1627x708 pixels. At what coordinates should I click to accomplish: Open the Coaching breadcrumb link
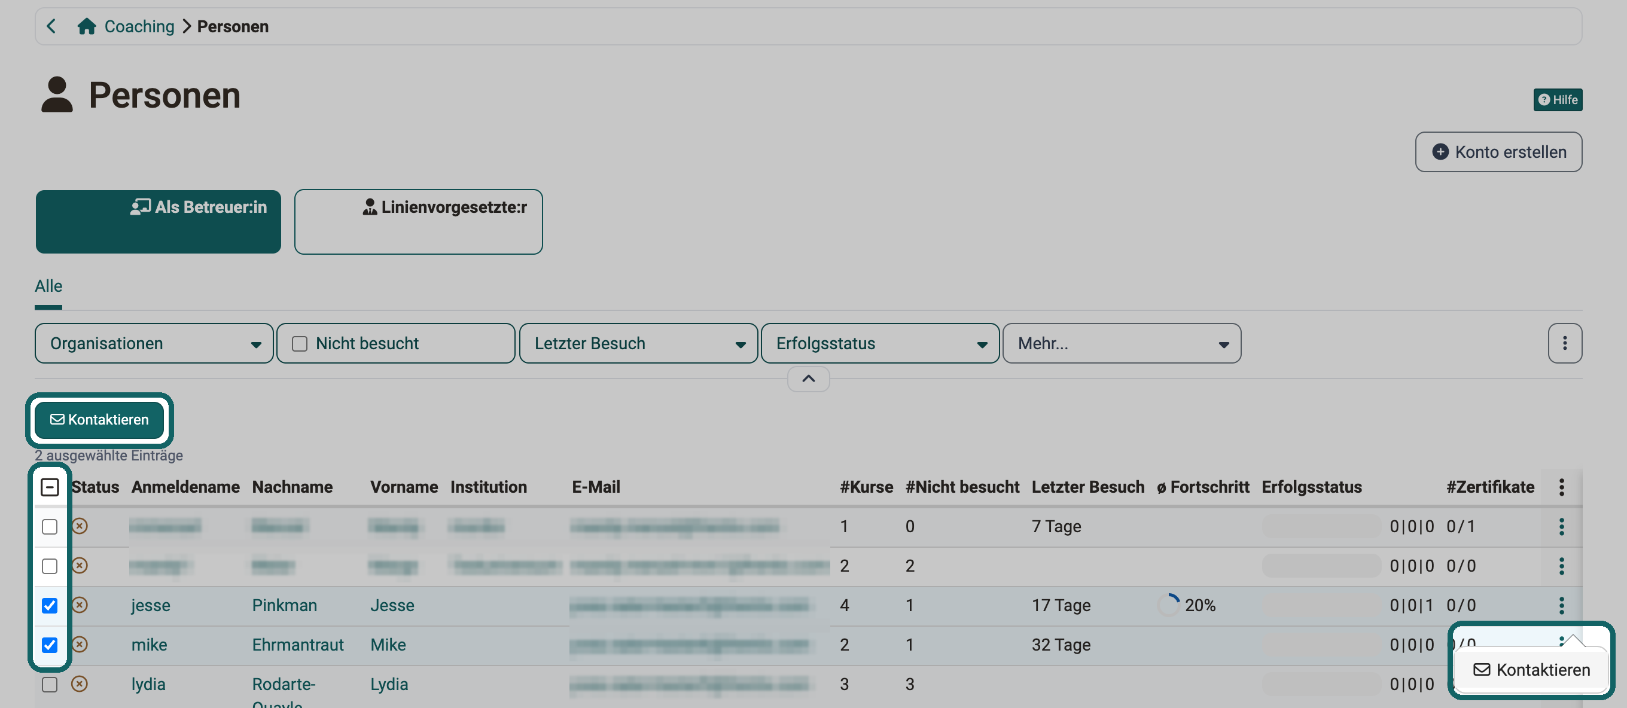(x=139, y=26)
